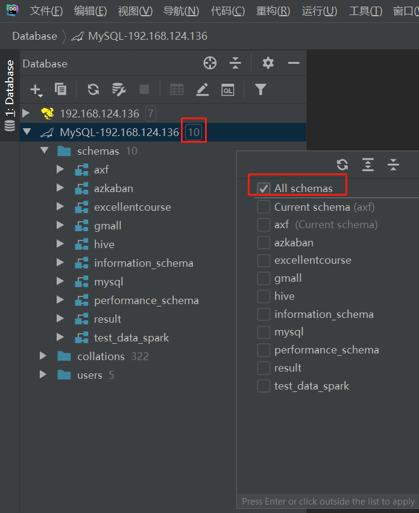The image size is (419, 513).
Task: Select the performance_schema node in tree
Action: coord(146,300)
